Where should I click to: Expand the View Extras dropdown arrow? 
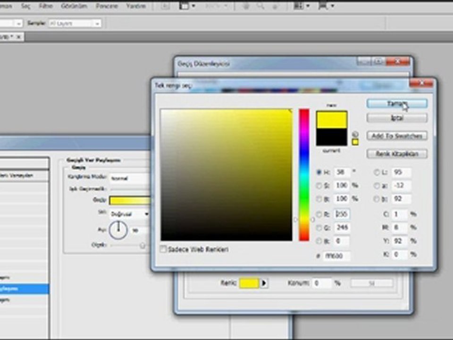(193, 6)
